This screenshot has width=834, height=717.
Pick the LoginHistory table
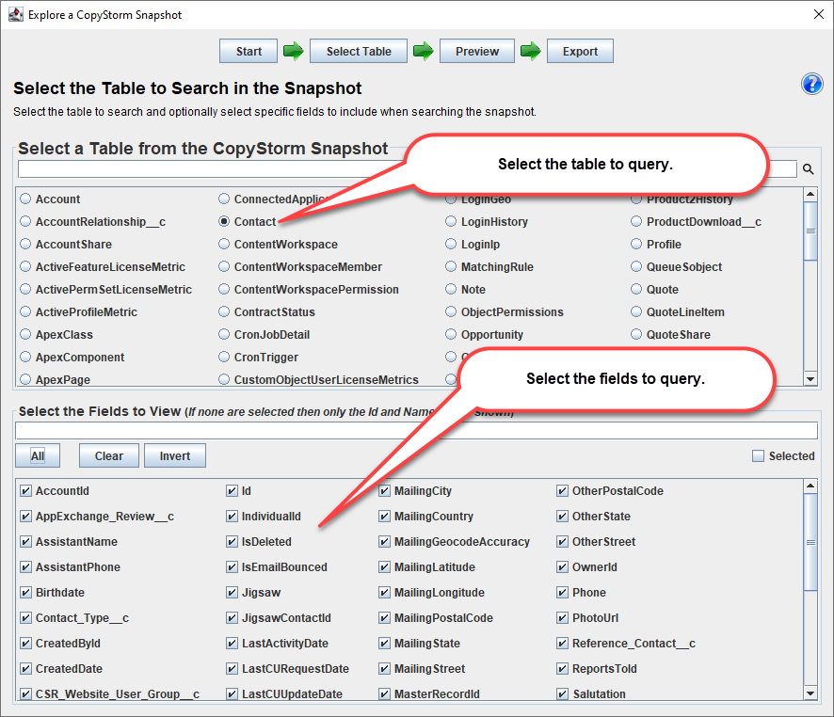451,222
